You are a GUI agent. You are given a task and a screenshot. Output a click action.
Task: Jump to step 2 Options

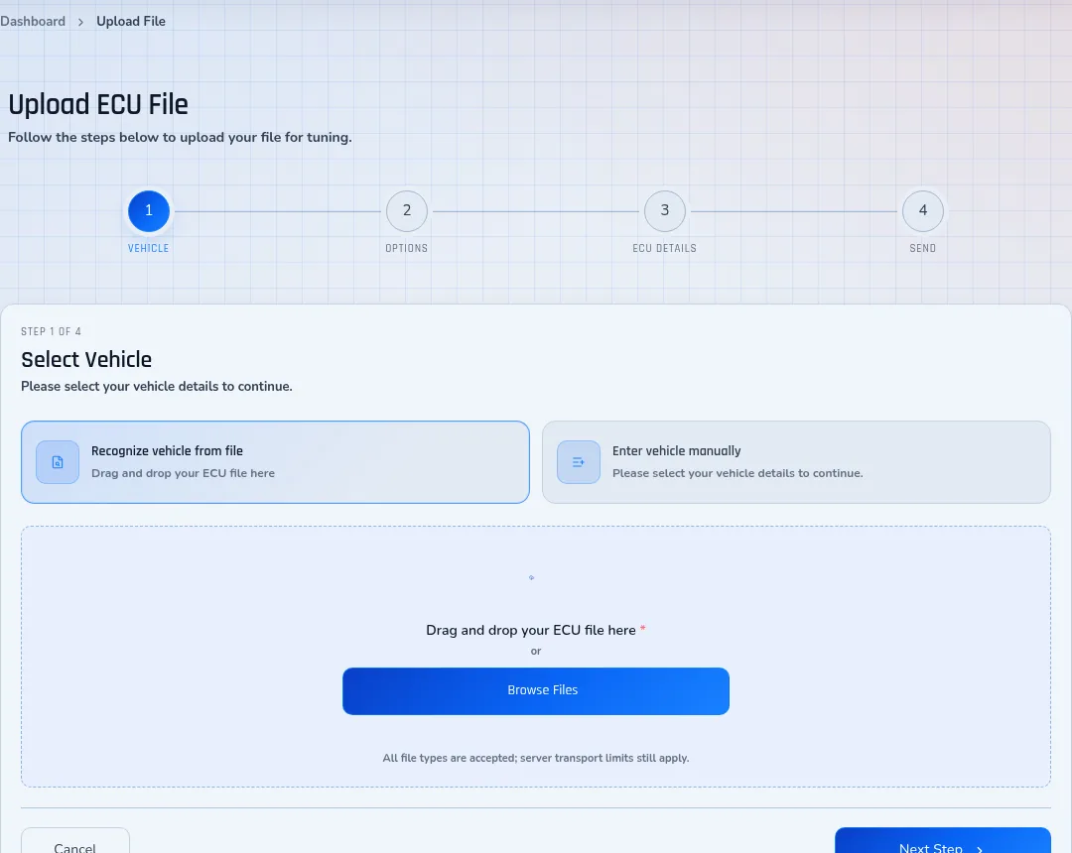coord(407,211)
